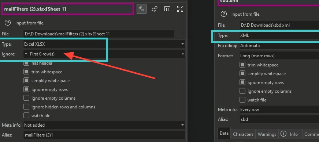
Task: Click the help icon beside Input from file
Action: (8, 23)
